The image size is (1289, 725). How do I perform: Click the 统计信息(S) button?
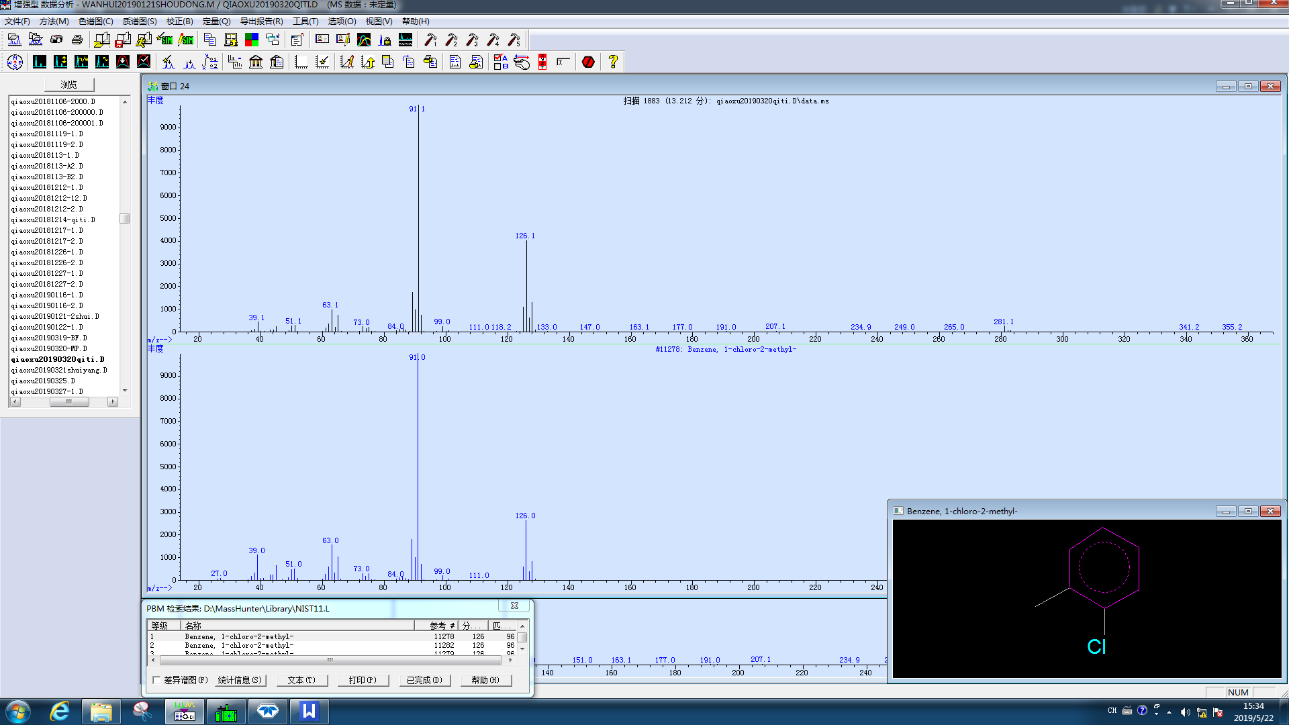[240, 680]
